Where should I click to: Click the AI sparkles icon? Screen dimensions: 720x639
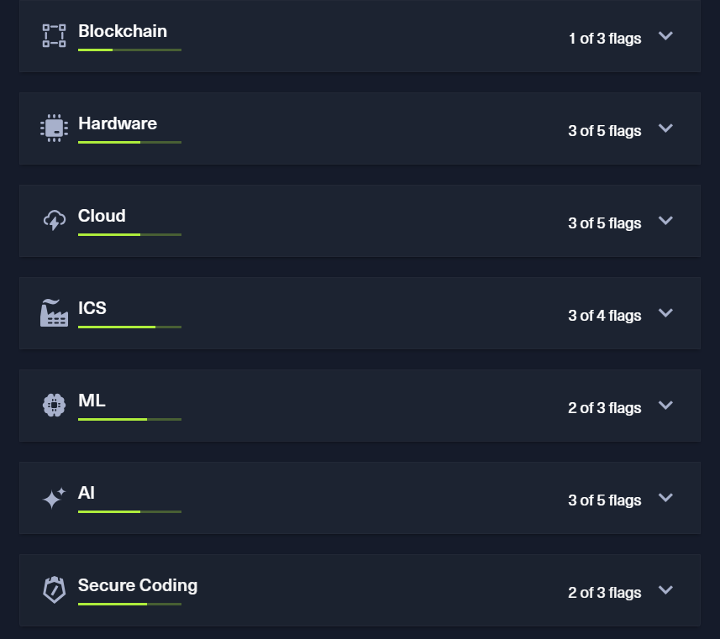point(54,498)
